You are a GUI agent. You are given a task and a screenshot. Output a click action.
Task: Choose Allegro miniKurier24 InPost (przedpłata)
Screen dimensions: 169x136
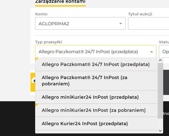coord(96,97)
